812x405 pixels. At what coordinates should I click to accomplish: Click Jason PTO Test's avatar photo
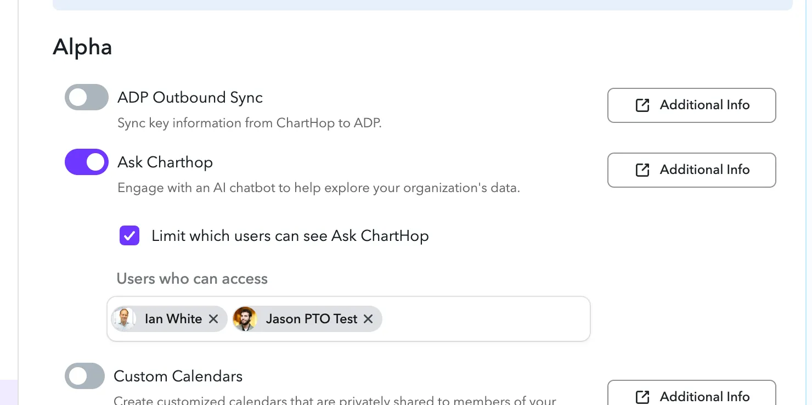pyautogui.click(x=245, y=319)
